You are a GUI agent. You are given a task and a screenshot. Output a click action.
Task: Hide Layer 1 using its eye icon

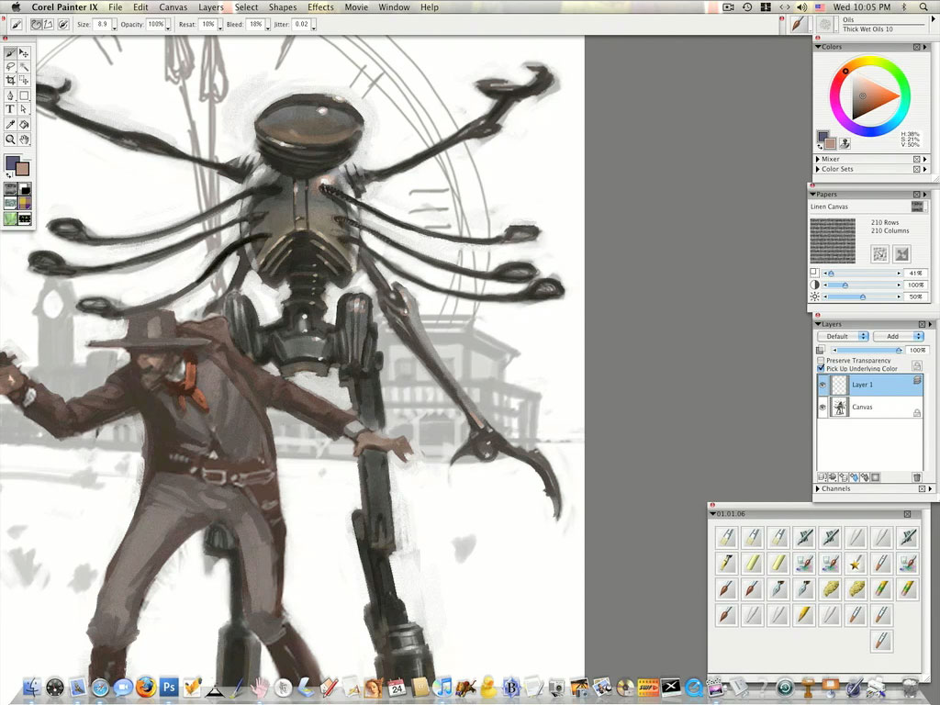[x=822, y=386]
